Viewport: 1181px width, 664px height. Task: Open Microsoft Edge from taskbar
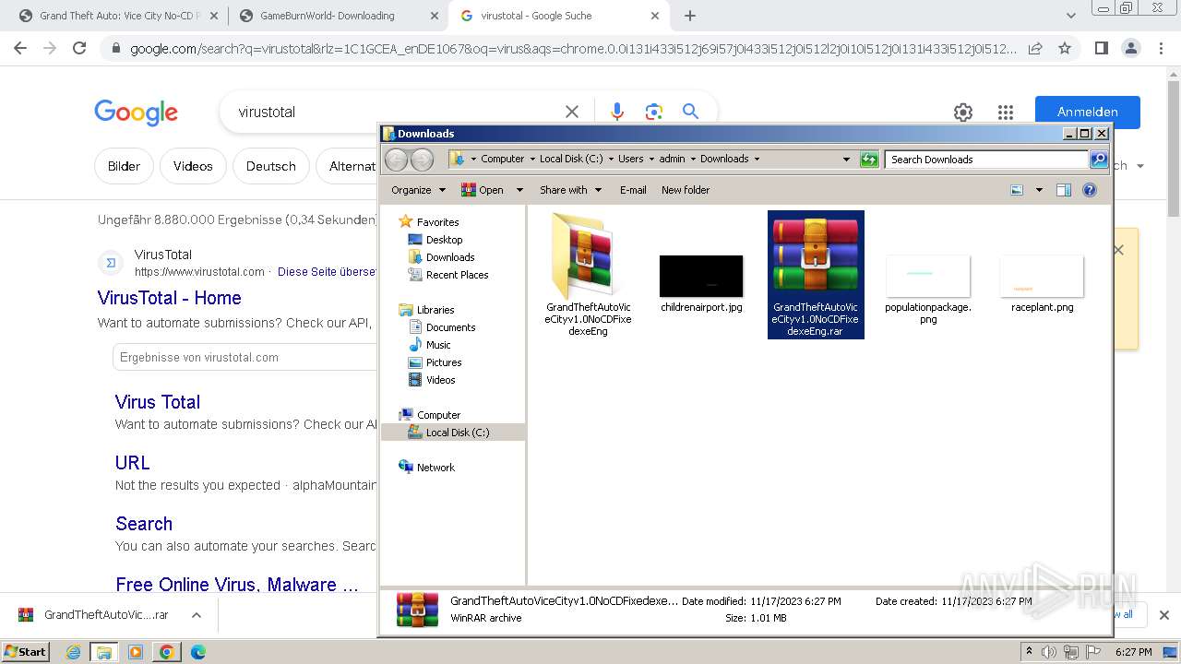pos(197,652)
